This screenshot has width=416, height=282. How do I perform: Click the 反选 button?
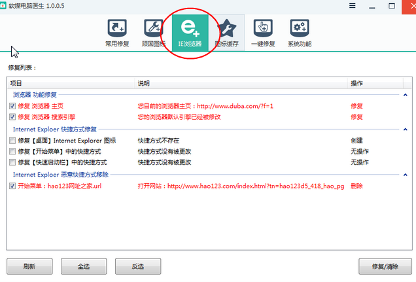click(x=138, y=266)
